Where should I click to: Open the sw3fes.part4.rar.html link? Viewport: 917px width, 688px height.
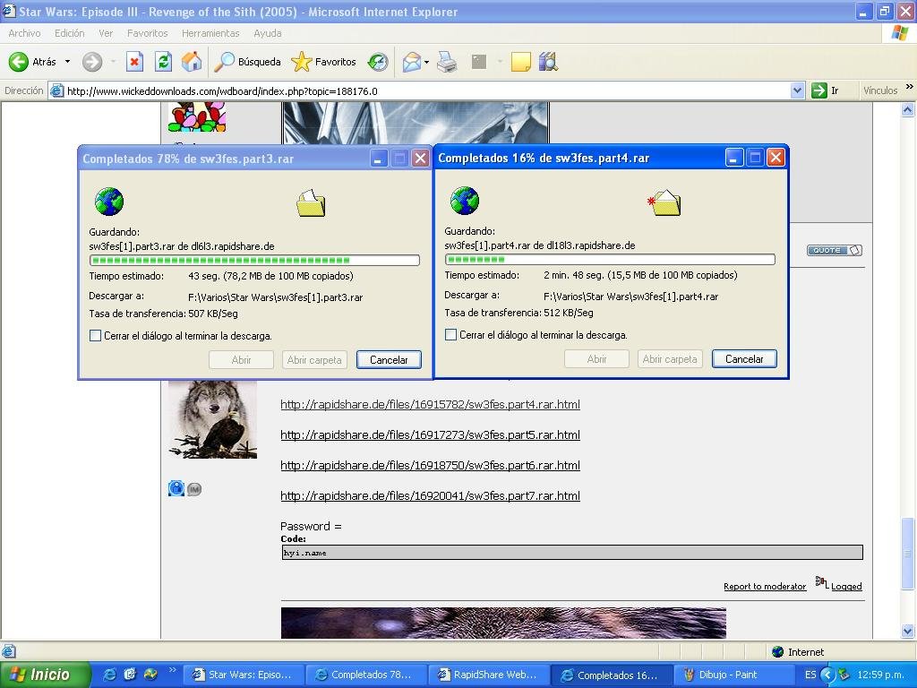tap(431, 404)
